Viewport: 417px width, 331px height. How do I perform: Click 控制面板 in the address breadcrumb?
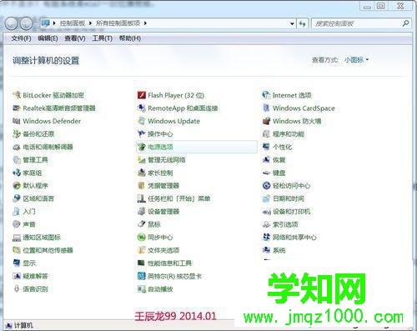click(73, 23)
